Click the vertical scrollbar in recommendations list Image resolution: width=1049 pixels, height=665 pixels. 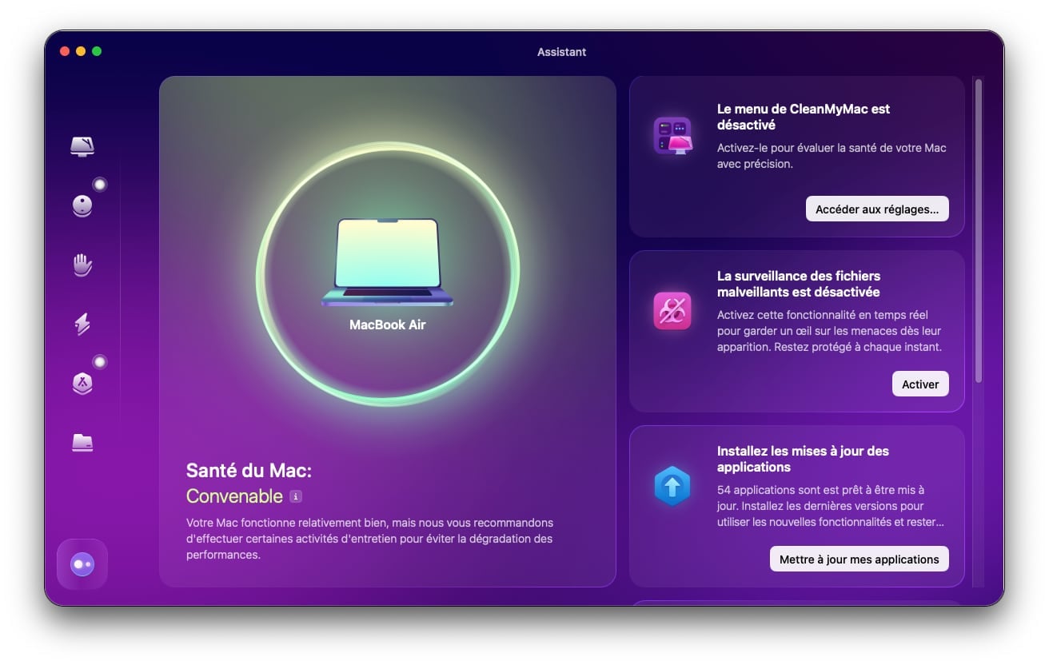(x=978, y=230)
